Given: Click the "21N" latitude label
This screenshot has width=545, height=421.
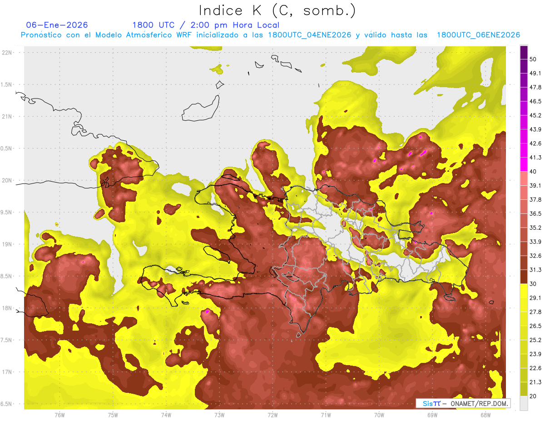Looking at the screenshot, I should coord(8,116).
